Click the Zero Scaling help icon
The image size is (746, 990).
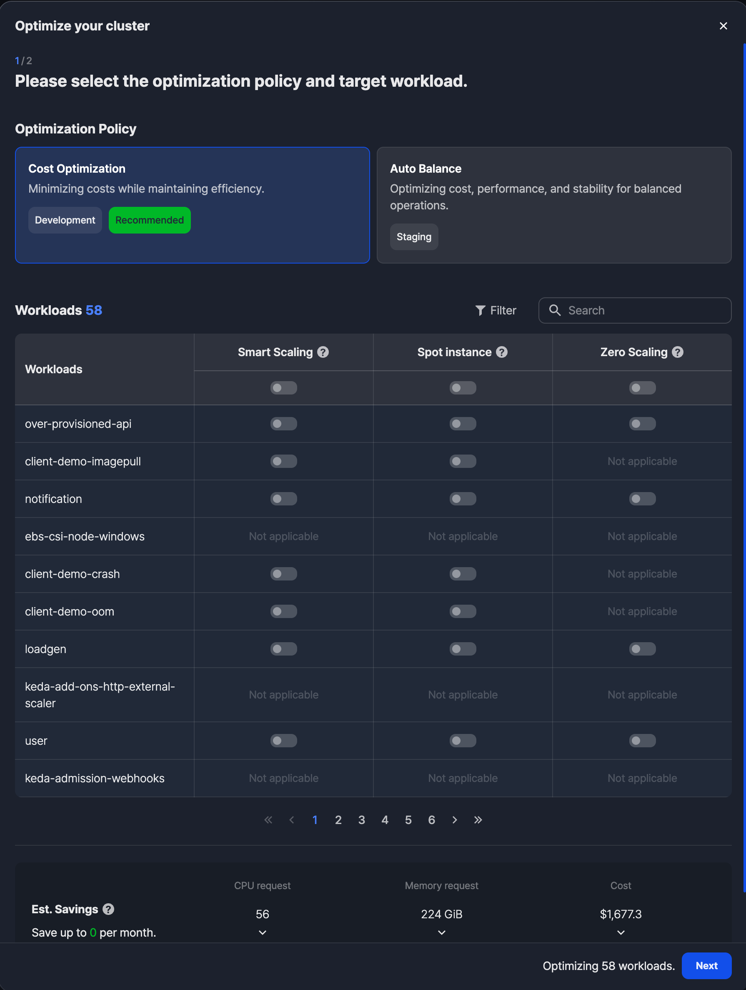(x=678, y=352)
